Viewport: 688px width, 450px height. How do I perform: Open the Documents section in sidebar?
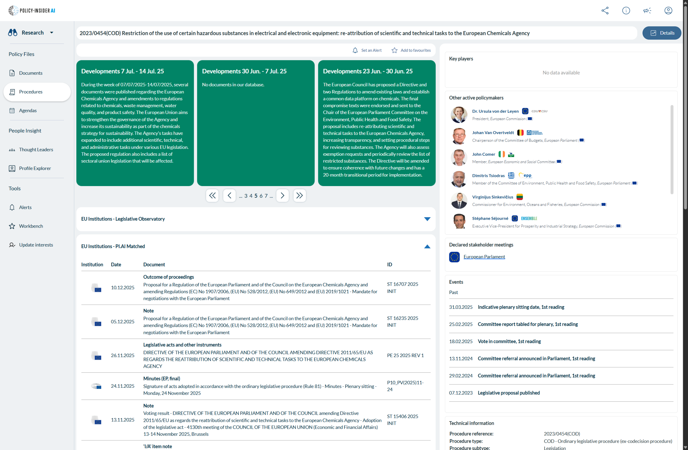point(30,73)
